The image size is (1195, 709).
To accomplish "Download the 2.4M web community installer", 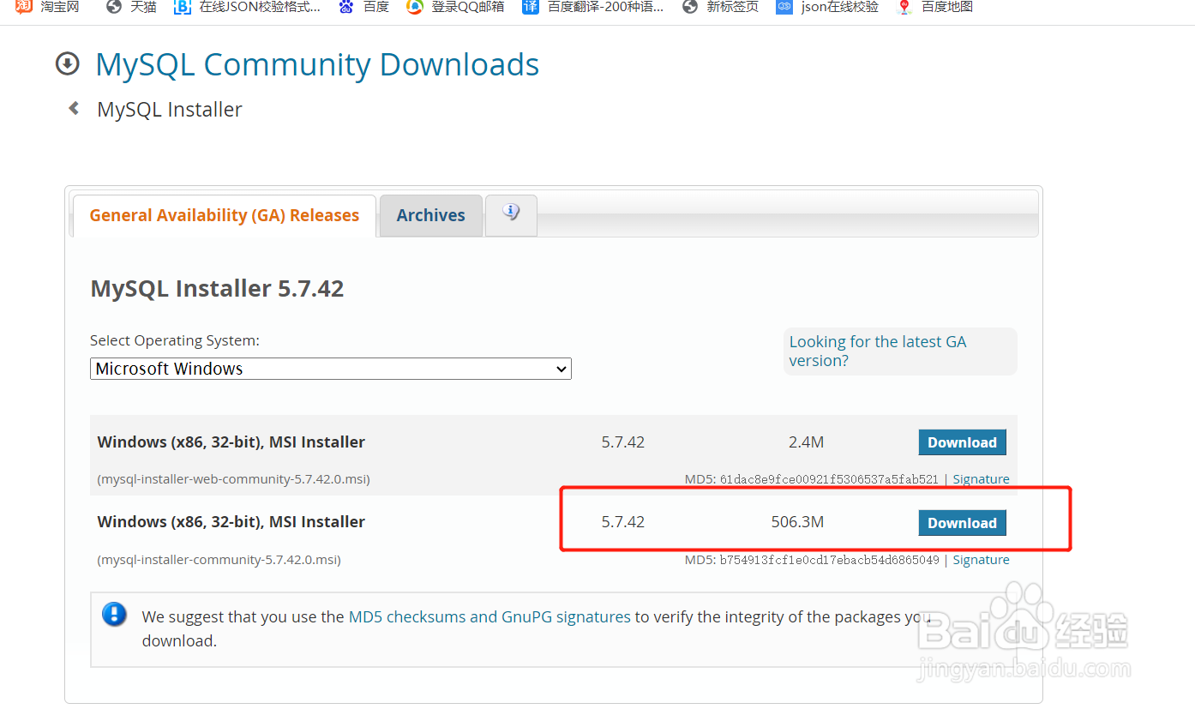I will pos(962,442).
